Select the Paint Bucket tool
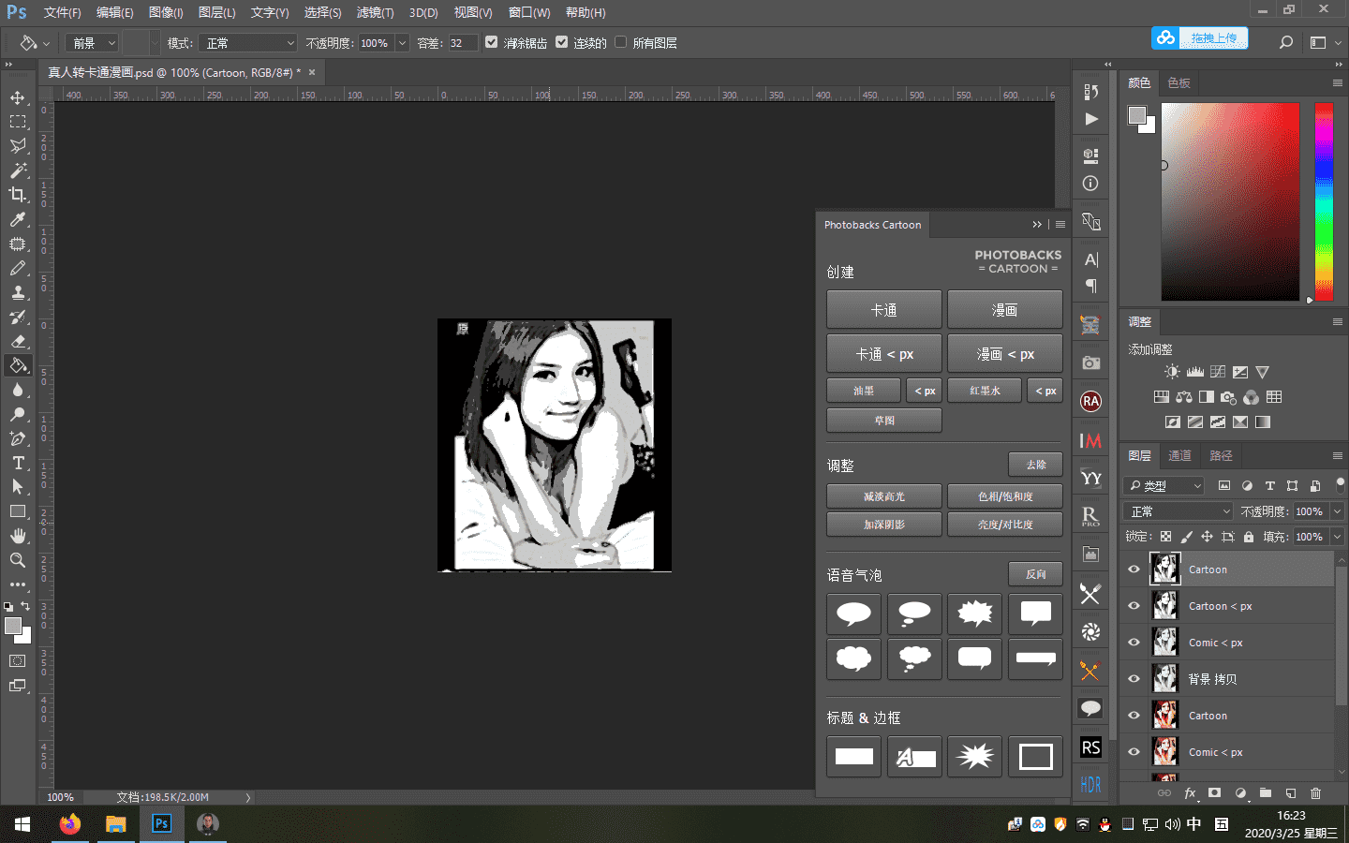Viewport: 1349px width, 843px height. tap(18, 365)
